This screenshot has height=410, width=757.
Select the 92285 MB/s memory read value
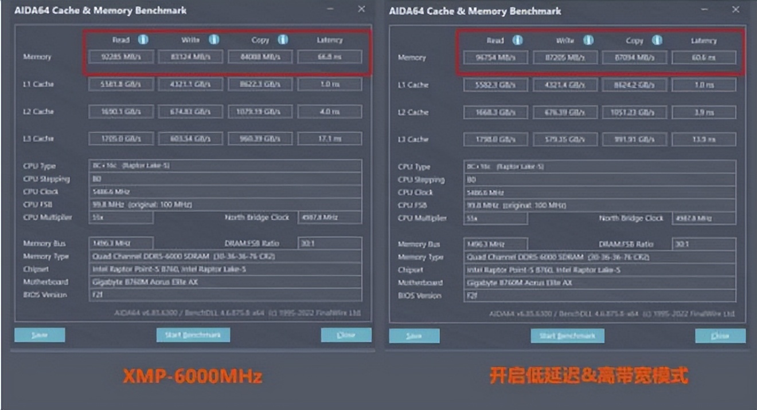point(121,57)
